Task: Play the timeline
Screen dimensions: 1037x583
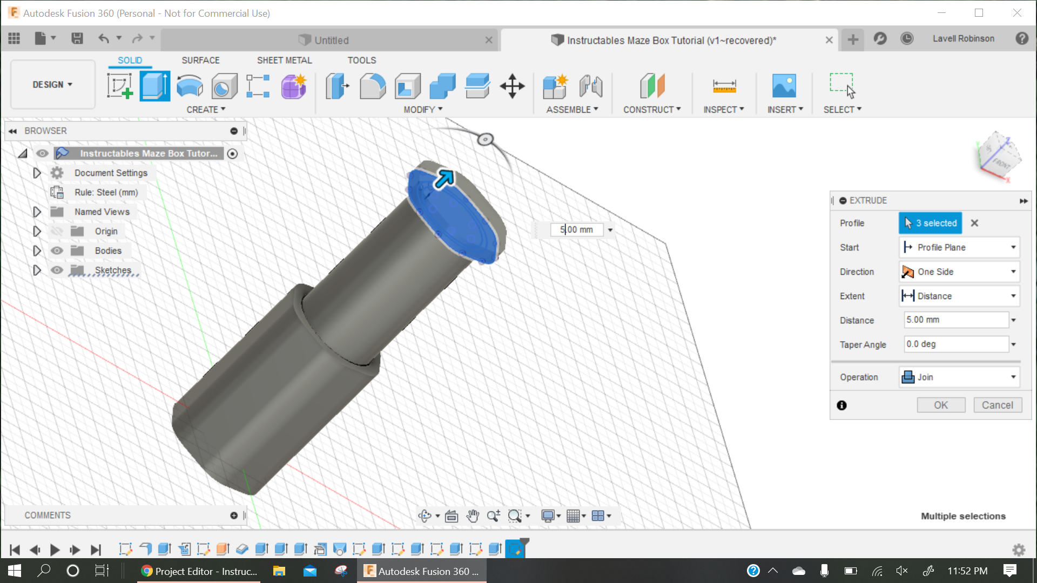Action: click(55, 550)
